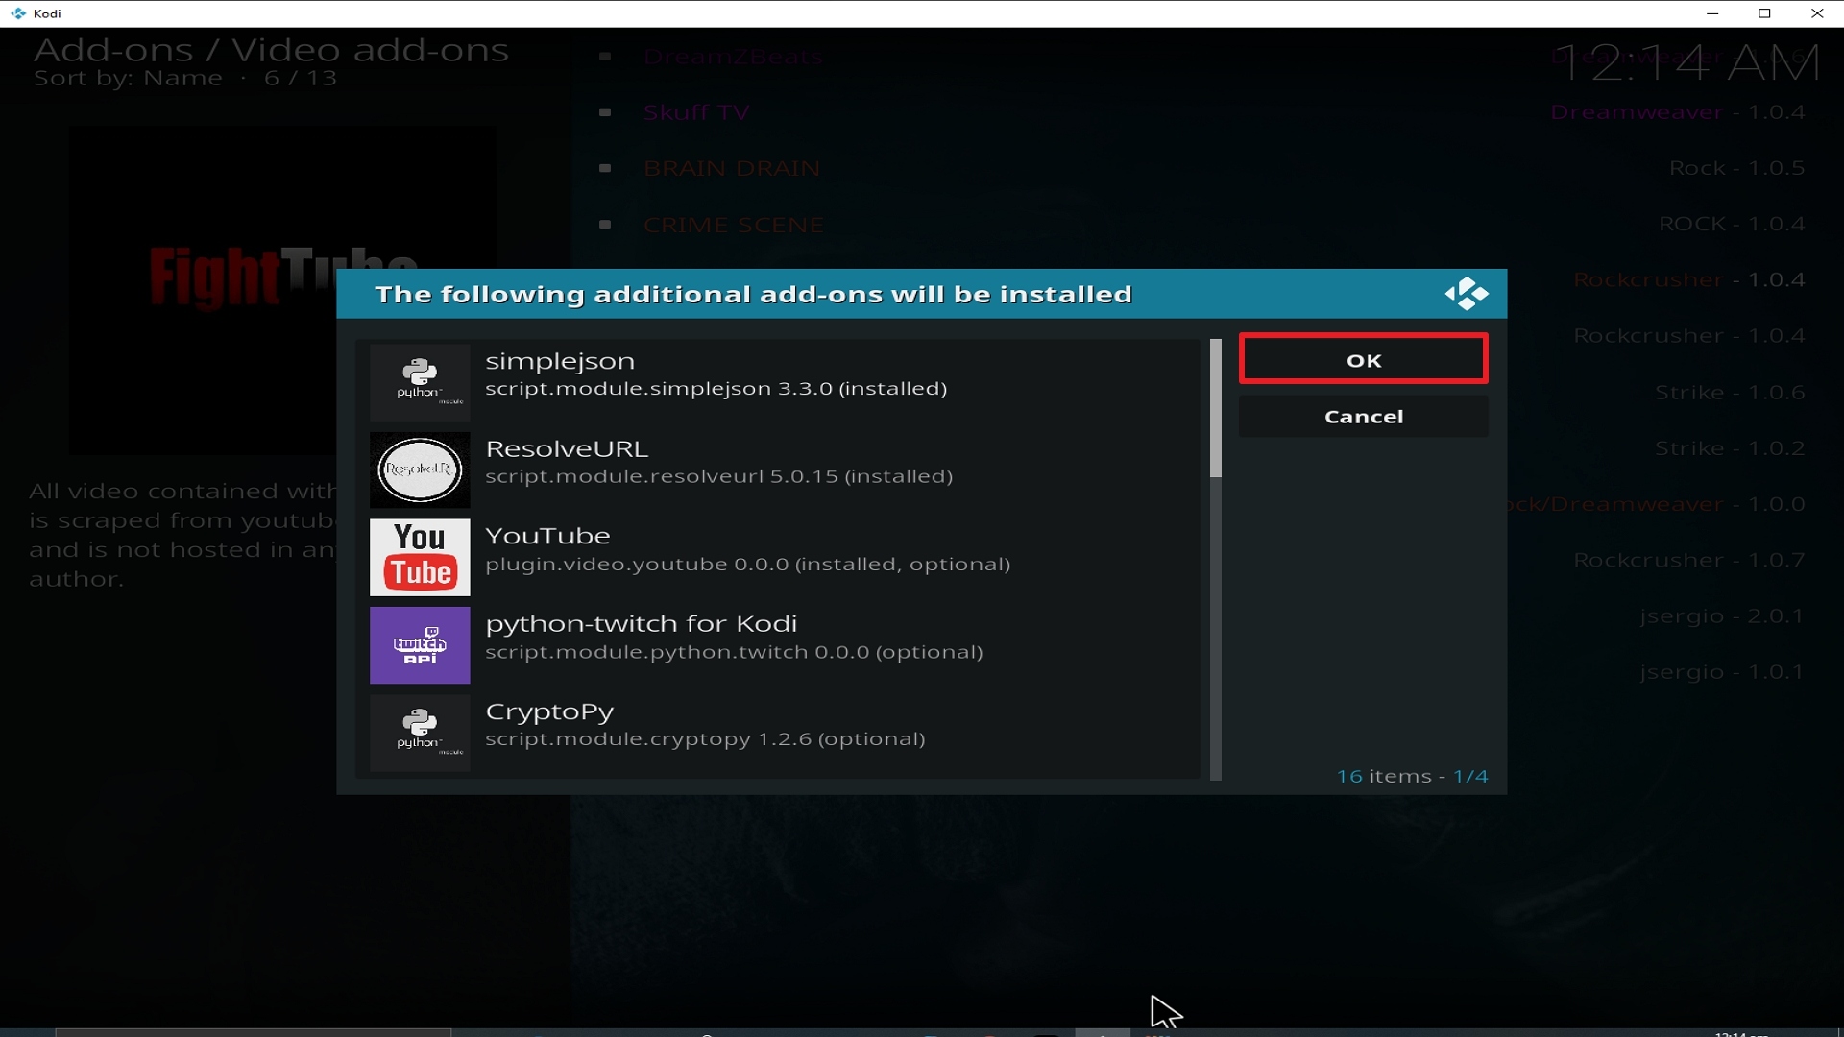Click script.module.simplejson 3.3.0 (installed) text
The width and height of the screenshot is (1844, 1037).
point(716,389)
